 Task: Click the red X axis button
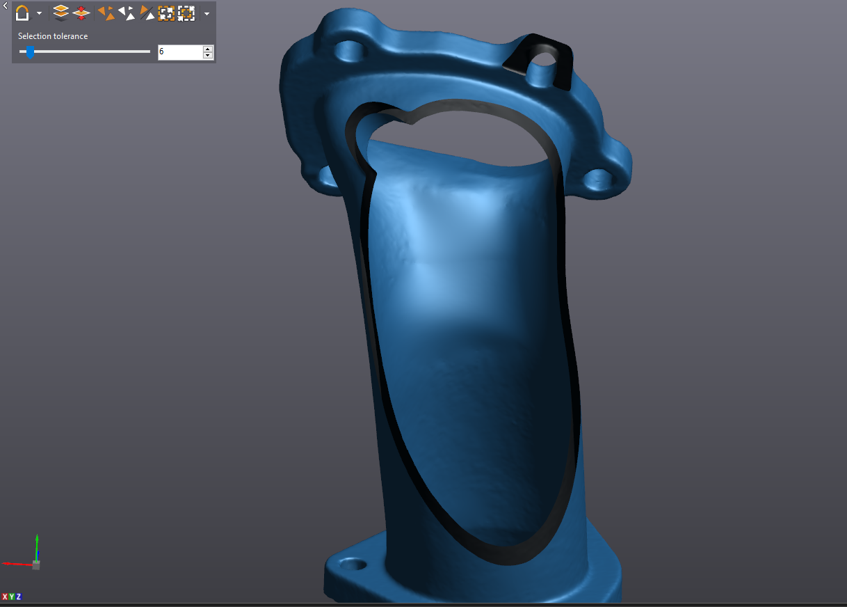tap(5, 597)
